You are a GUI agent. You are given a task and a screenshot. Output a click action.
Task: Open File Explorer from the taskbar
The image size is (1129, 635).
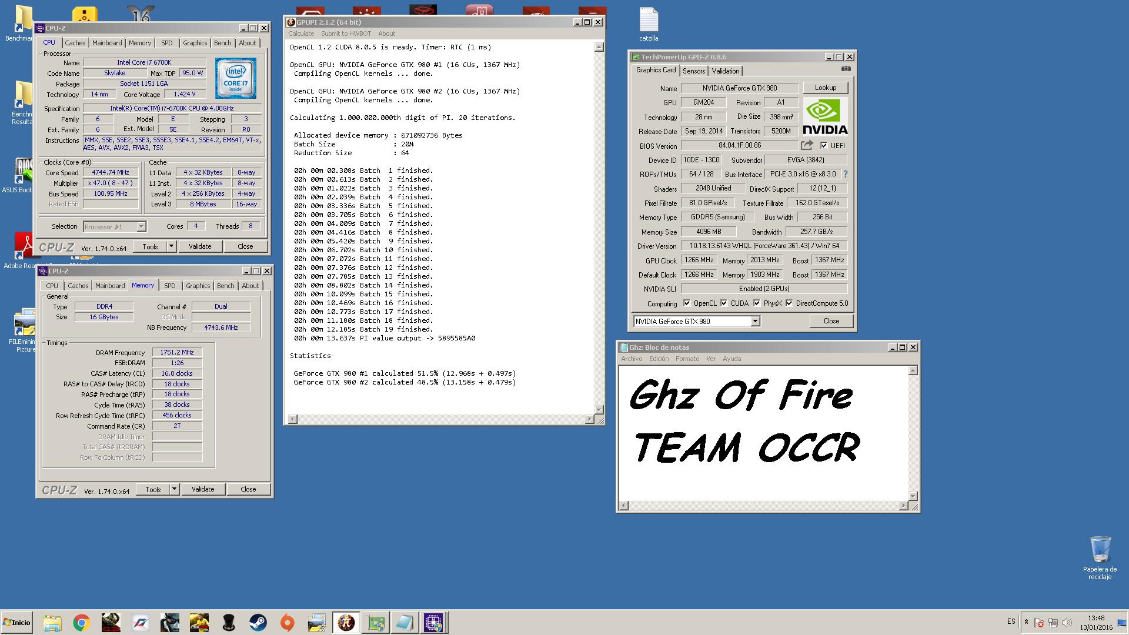pyautogui.click(x=52, y=623)
